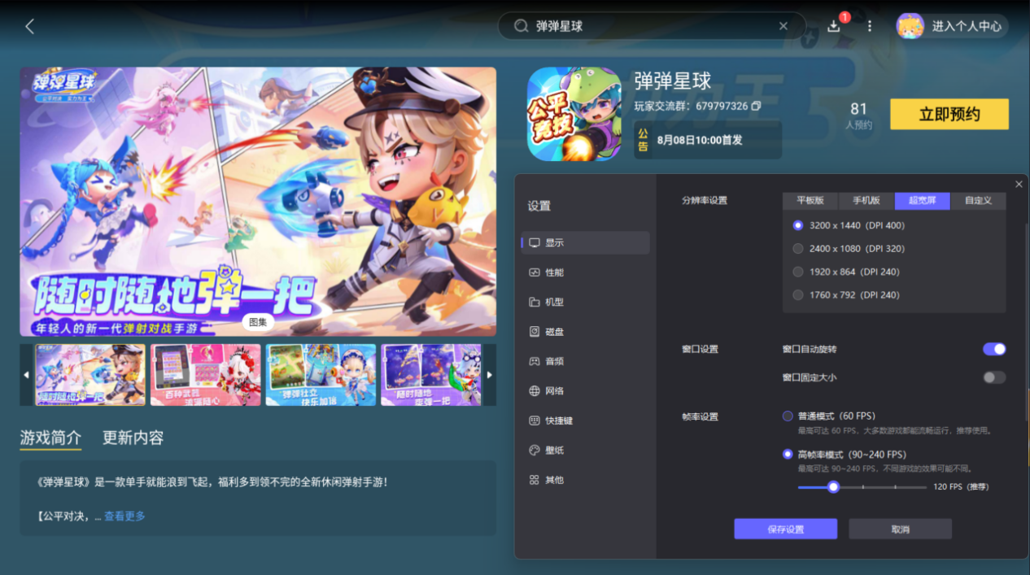This screenshot has height=575, width=1030.
Task: Switch to 自定义 resolution tab
Action: pos(978,201)
